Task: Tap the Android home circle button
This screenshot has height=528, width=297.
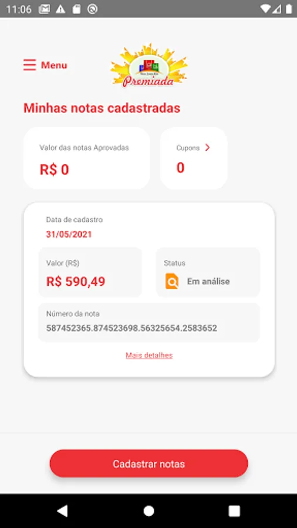Action: [x=148, y=510]
